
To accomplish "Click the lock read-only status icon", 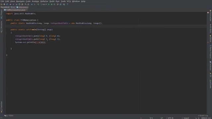I will click(196, 118).
